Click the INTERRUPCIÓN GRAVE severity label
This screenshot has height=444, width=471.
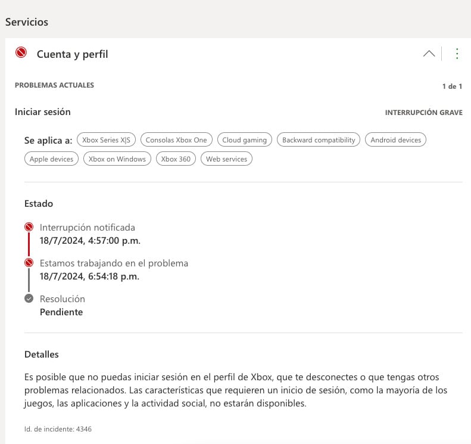pyautogui.click(x=423, y=113)
